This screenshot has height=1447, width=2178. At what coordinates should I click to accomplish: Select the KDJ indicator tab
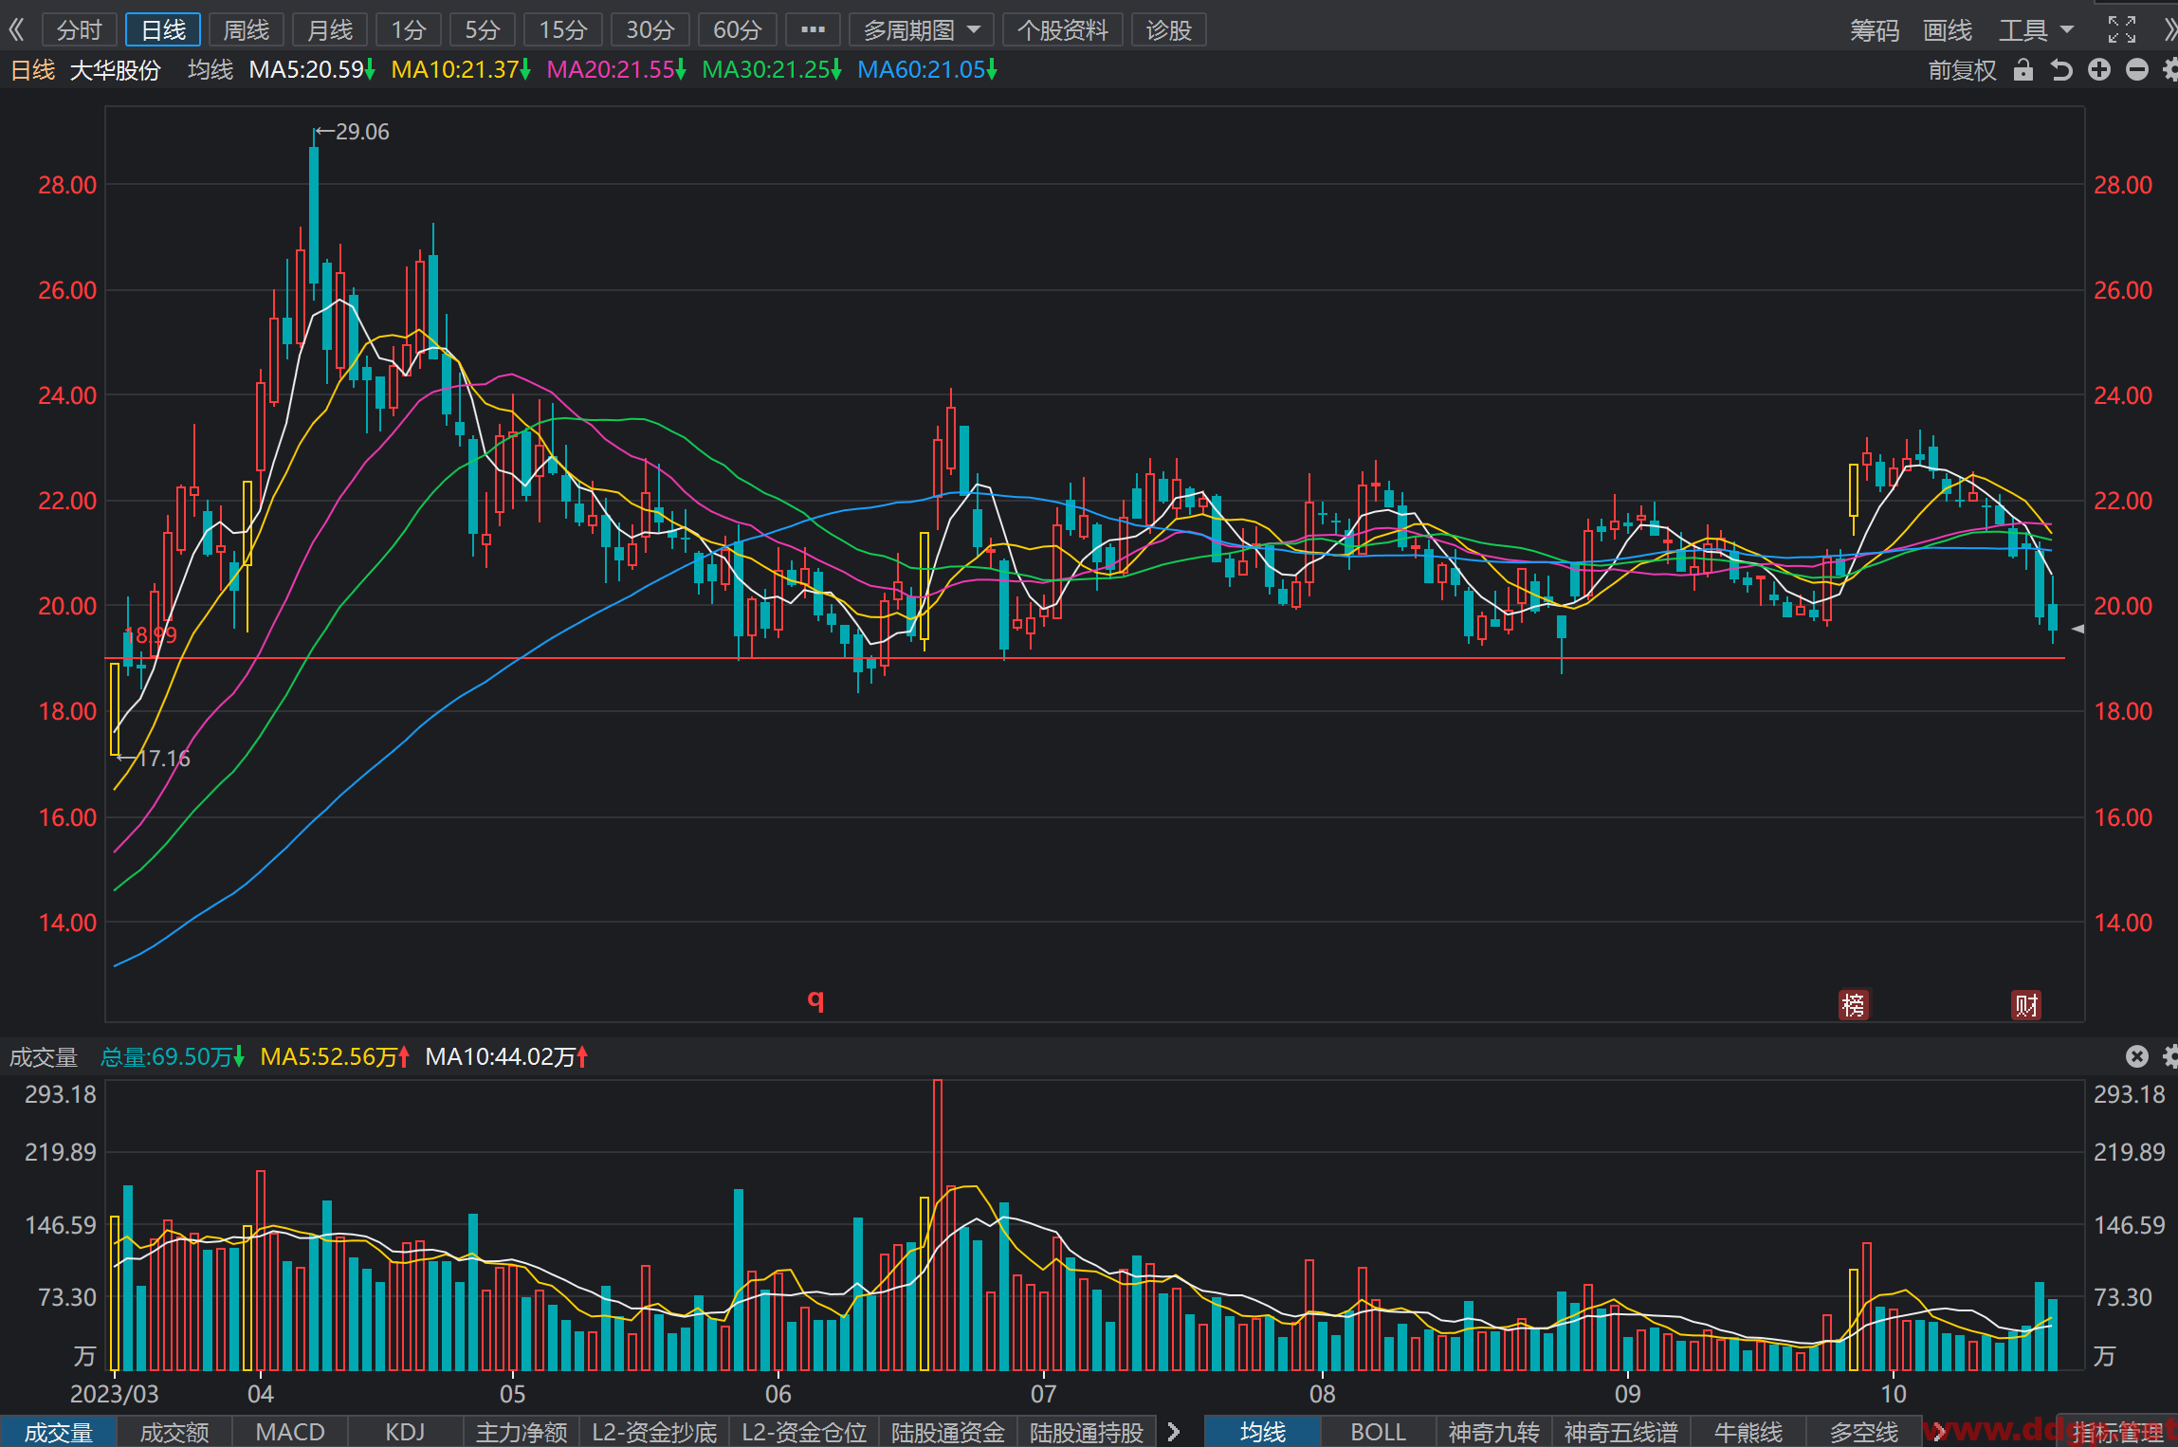point(405,1432)
